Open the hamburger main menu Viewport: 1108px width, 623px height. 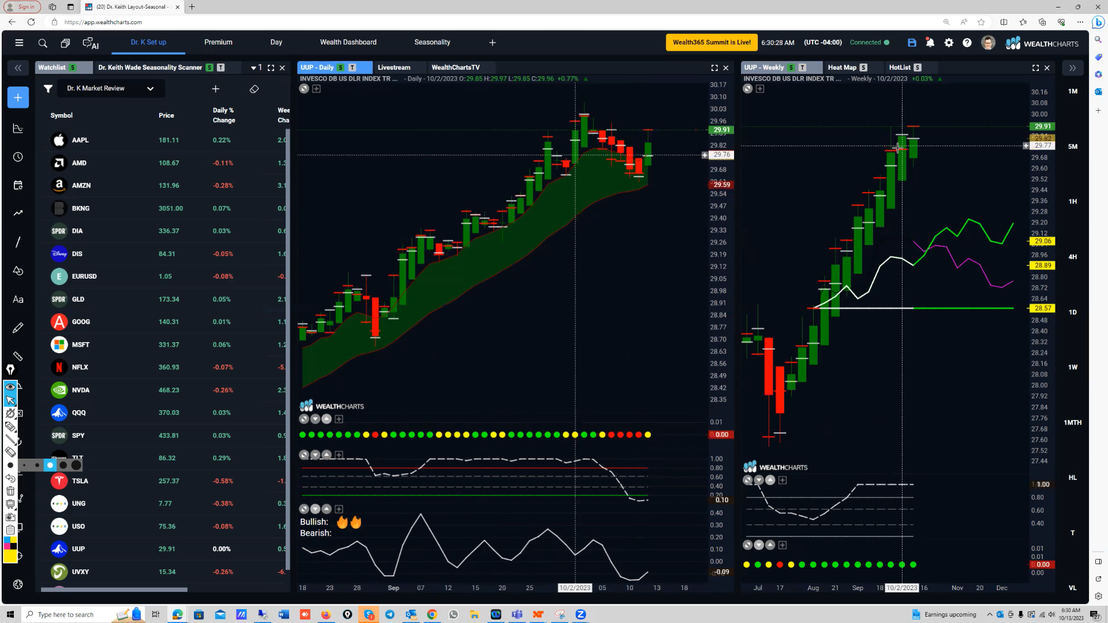pos(19,43)
